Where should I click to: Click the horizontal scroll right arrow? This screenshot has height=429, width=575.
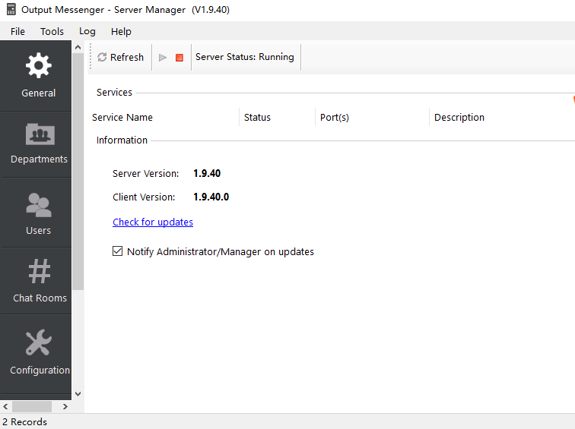click(x=65, y=406)
